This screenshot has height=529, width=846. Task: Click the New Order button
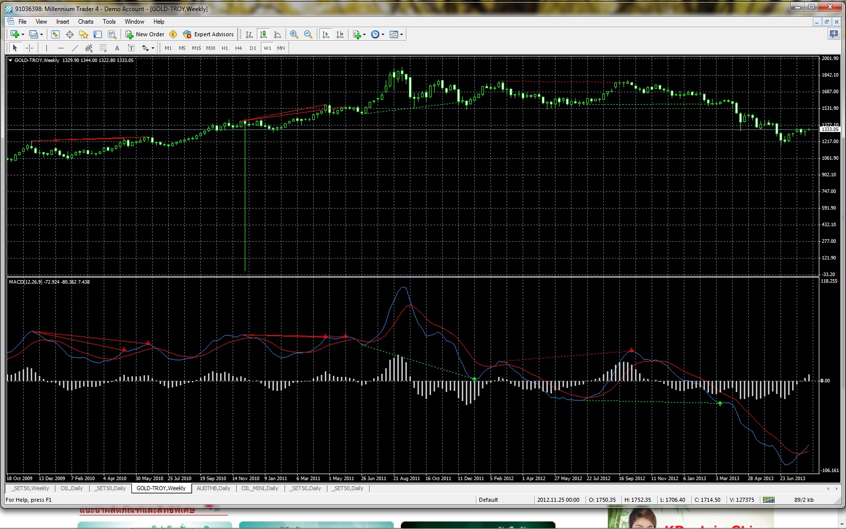pyautogui.click(x=145, y=34)
